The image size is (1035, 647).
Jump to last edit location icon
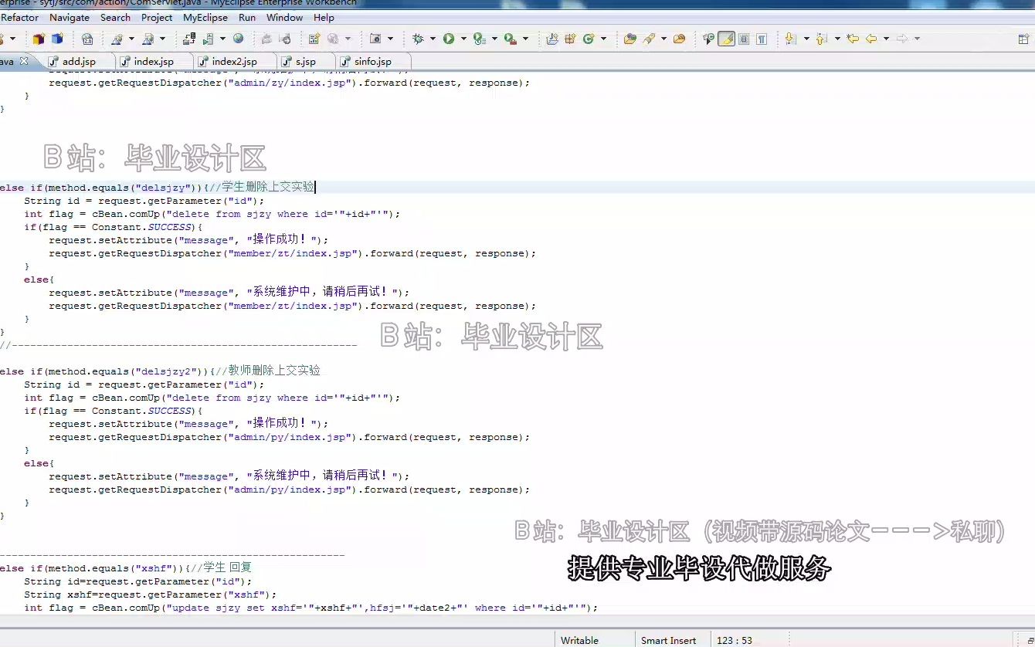(853, 39)
